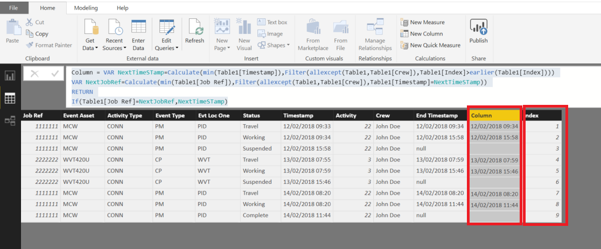
Task: Insert a New Visual
Action: 244,34
